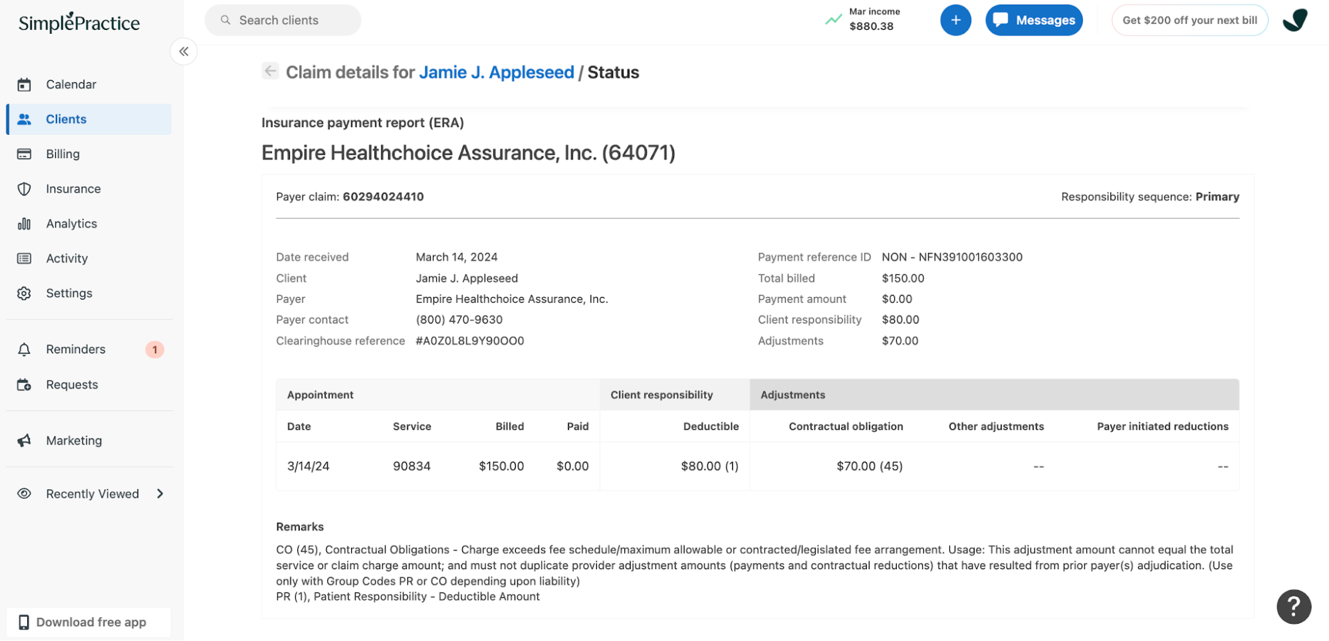This screenshot has width=1329, height=641.
Task: Click service code 90834 cell
Action: tap(412, 466)
